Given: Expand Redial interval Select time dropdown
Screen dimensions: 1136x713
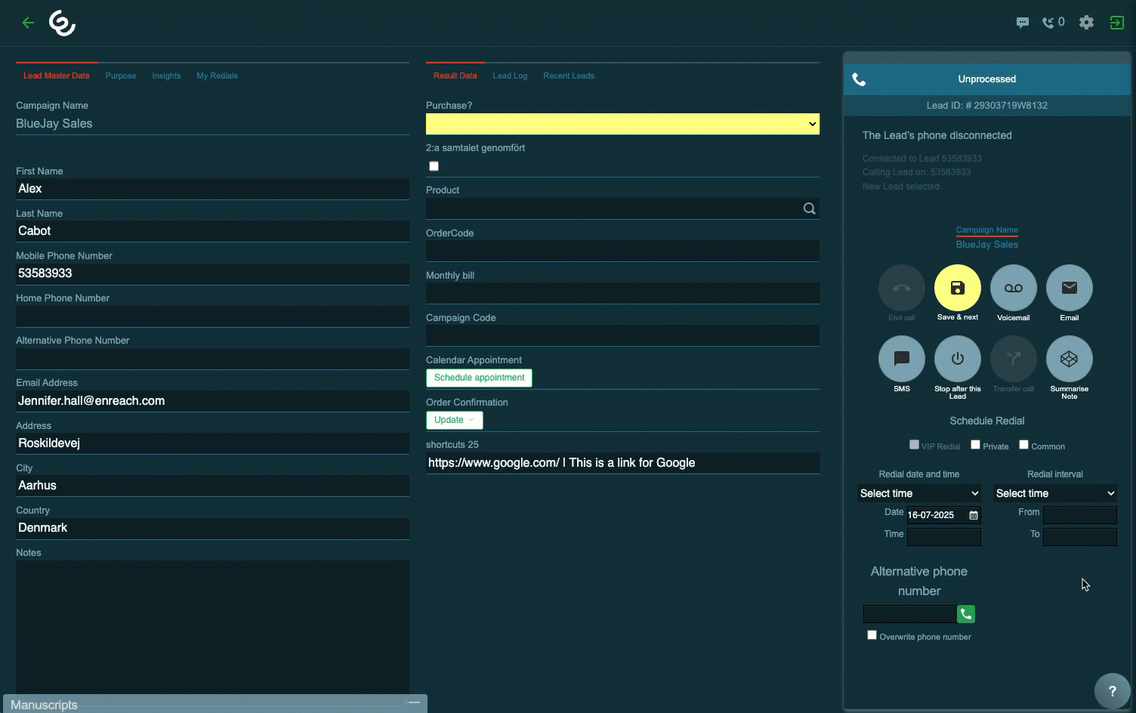Looking at the screenshot, I should (1054, 493).
